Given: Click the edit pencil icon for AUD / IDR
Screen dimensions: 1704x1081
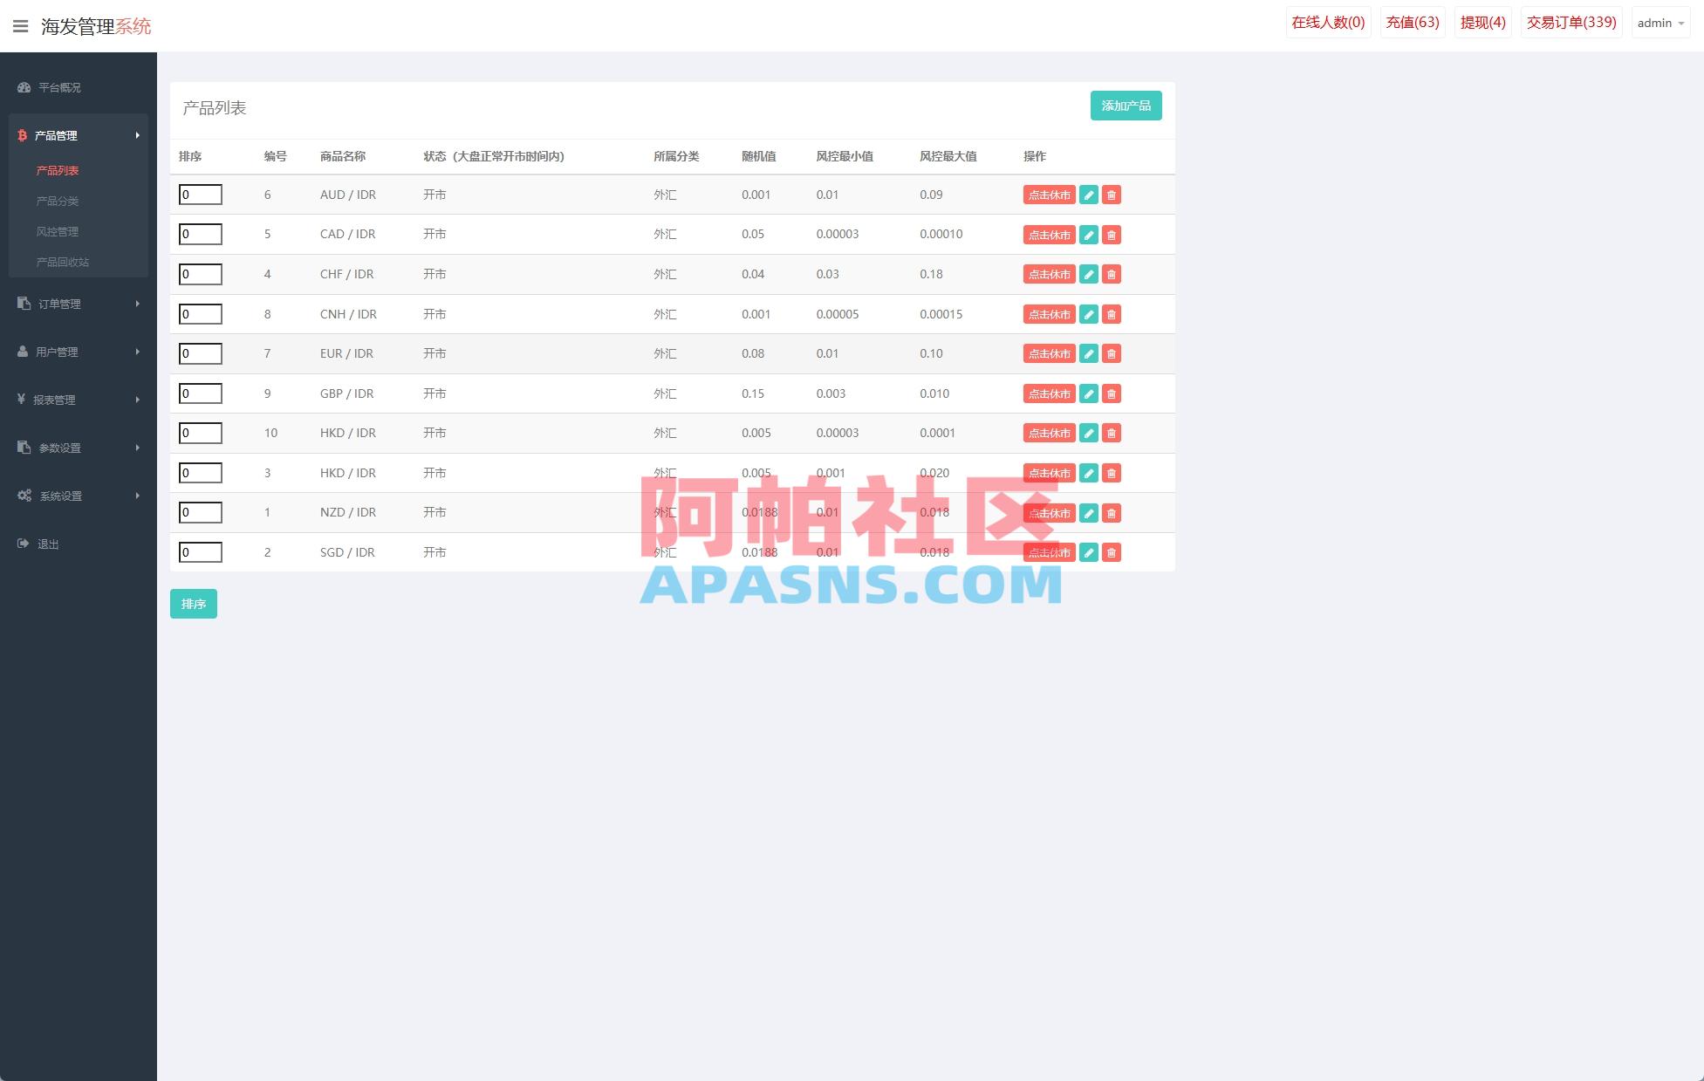Looking at the screenshot, I should click(x=1089, y=195).
